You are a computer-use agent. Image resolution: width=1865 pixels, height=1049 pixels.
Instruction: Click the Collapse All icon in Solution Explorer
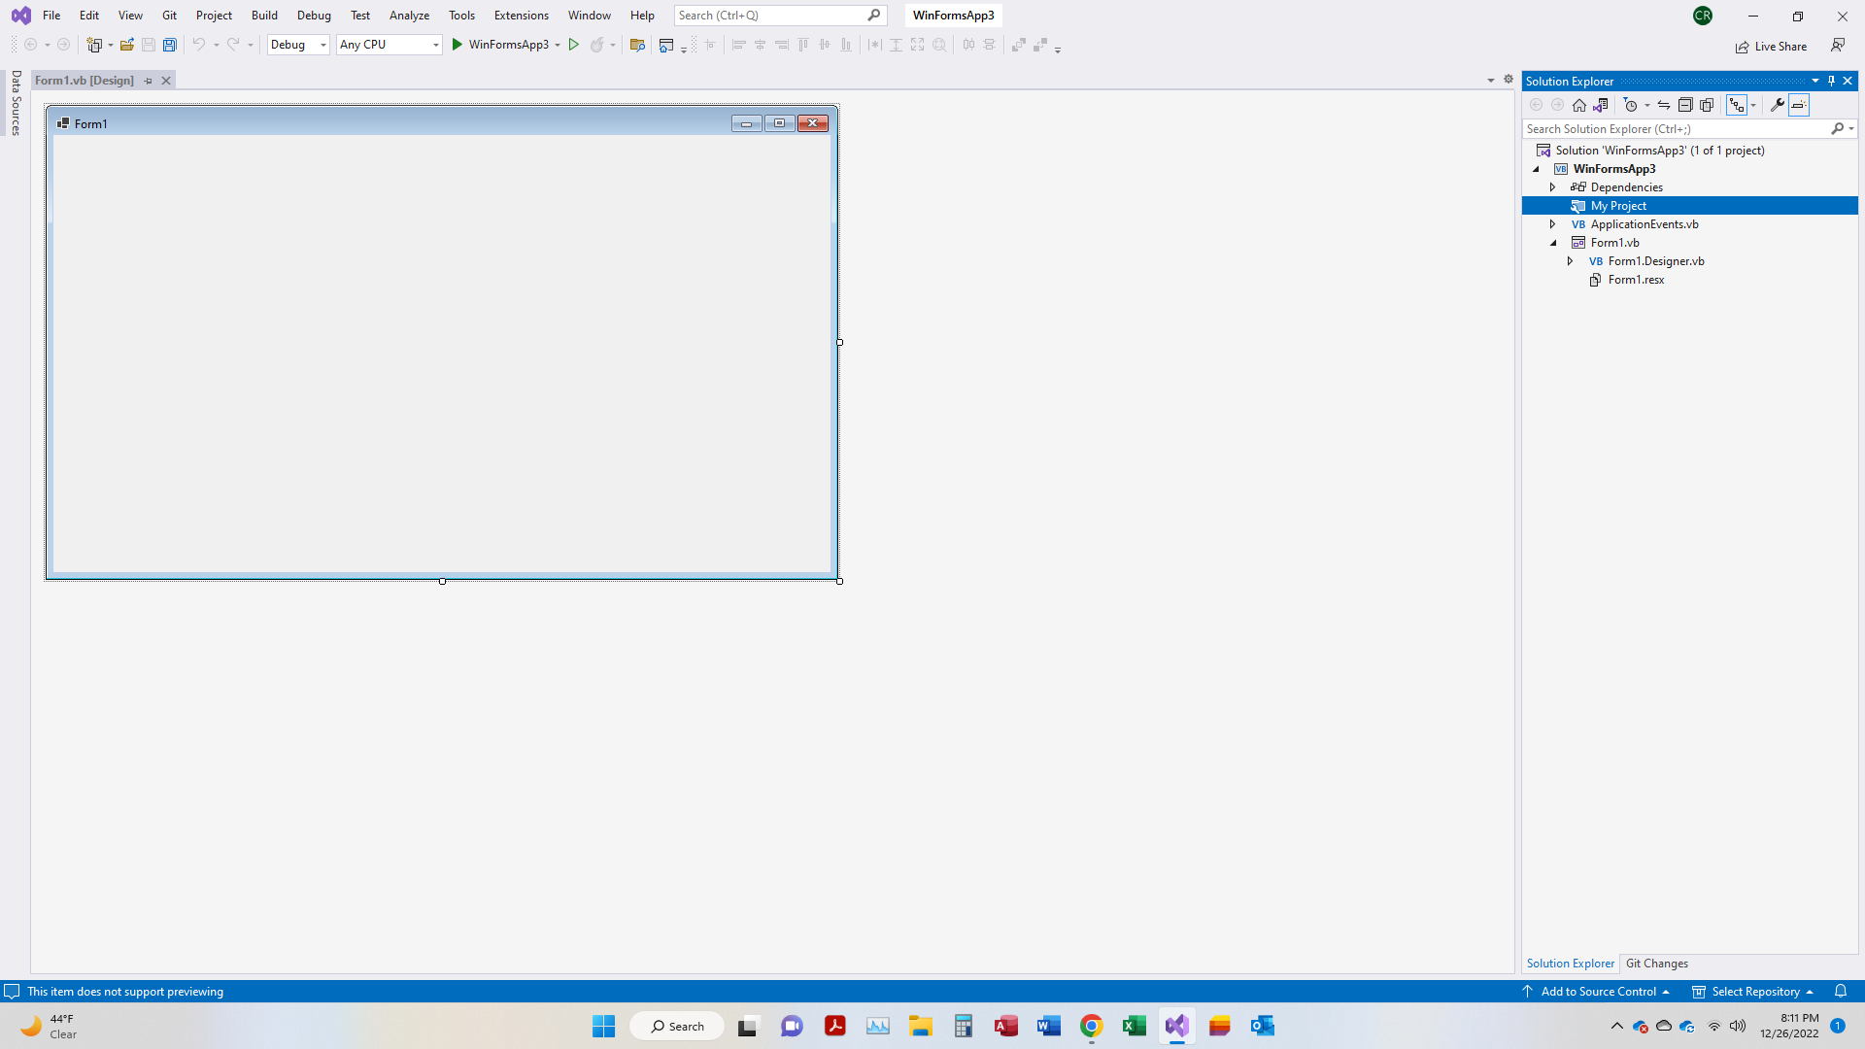click(x=1685, y=105)
